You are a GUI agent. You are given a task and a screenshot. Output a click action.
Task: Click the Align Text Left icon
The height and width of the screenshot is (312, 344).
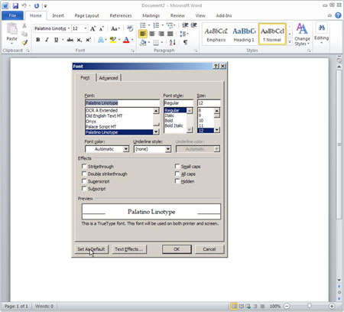[x=143, y=34]
